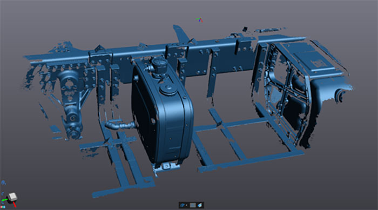
Task: Open the zoom tool icon above the view cube
Action: (x=3, y=183)
